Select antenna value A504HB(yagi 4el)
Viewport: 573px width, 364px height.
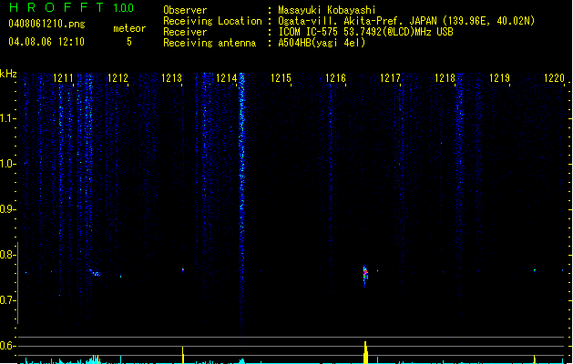pos(322,43)
